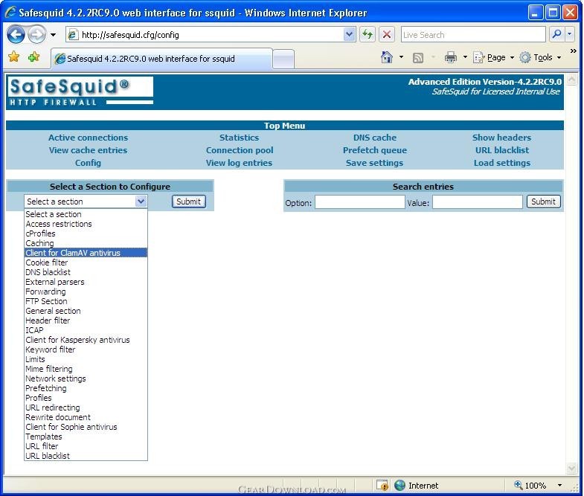Choose cProfiles from the section list
The image size is (584, 496).
click(86, 233)
